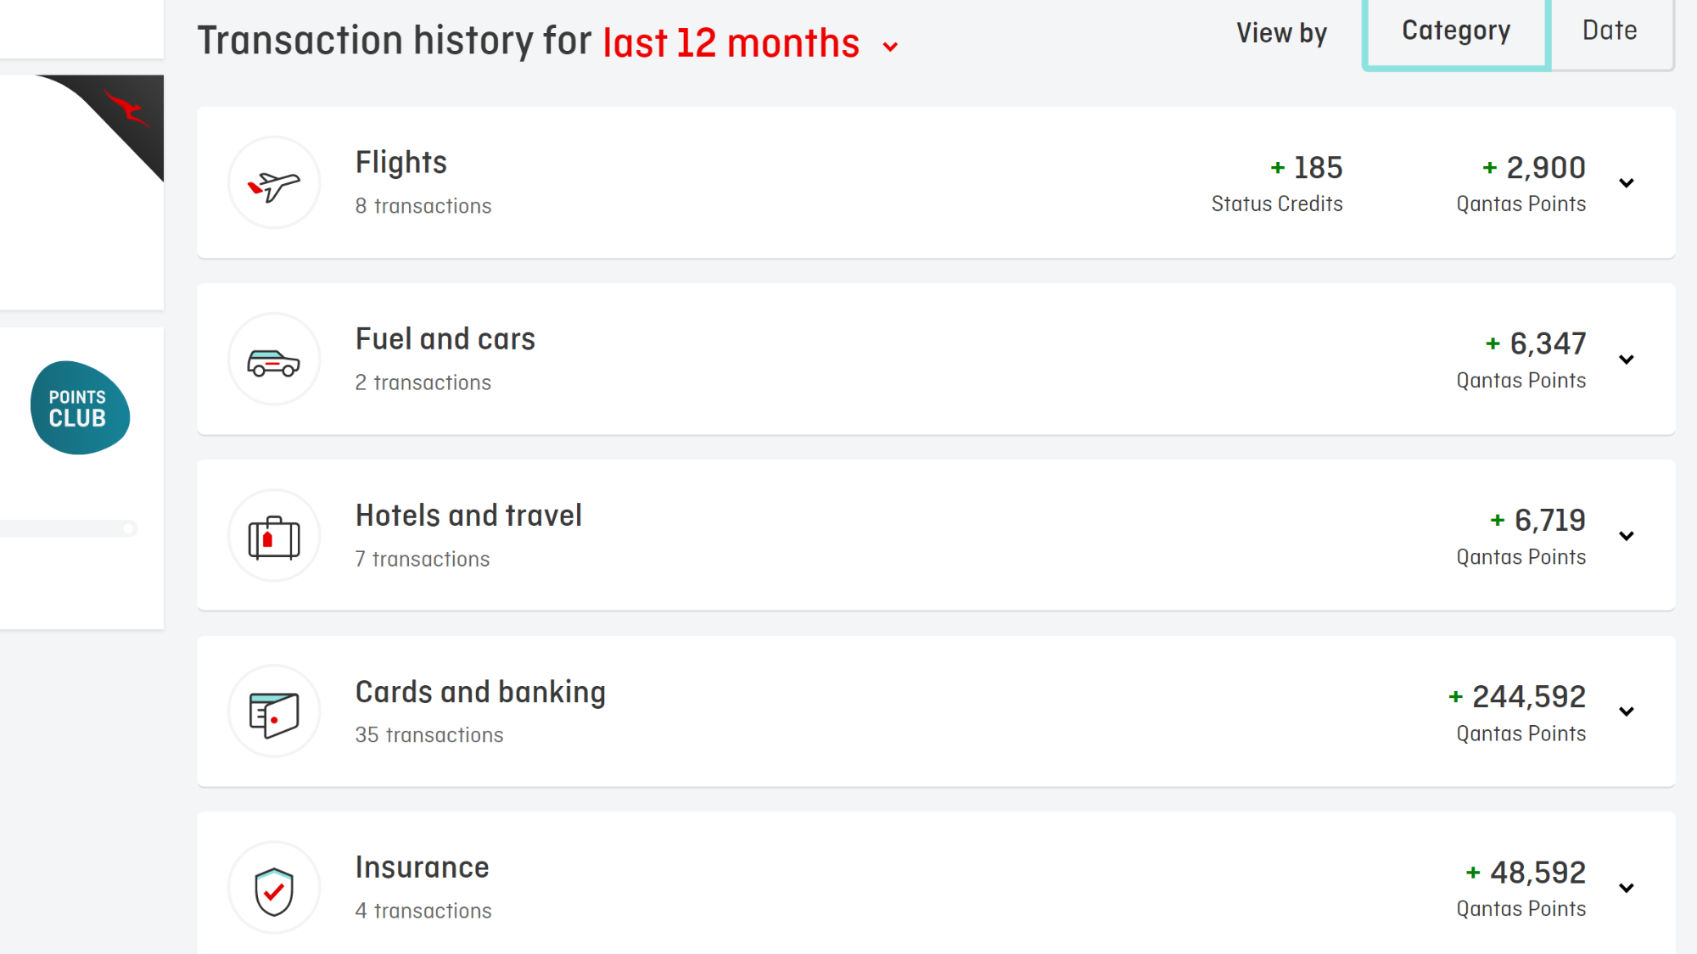Open the Points Club badge
Screen dimensions: 1697x954
click(80, 408)
